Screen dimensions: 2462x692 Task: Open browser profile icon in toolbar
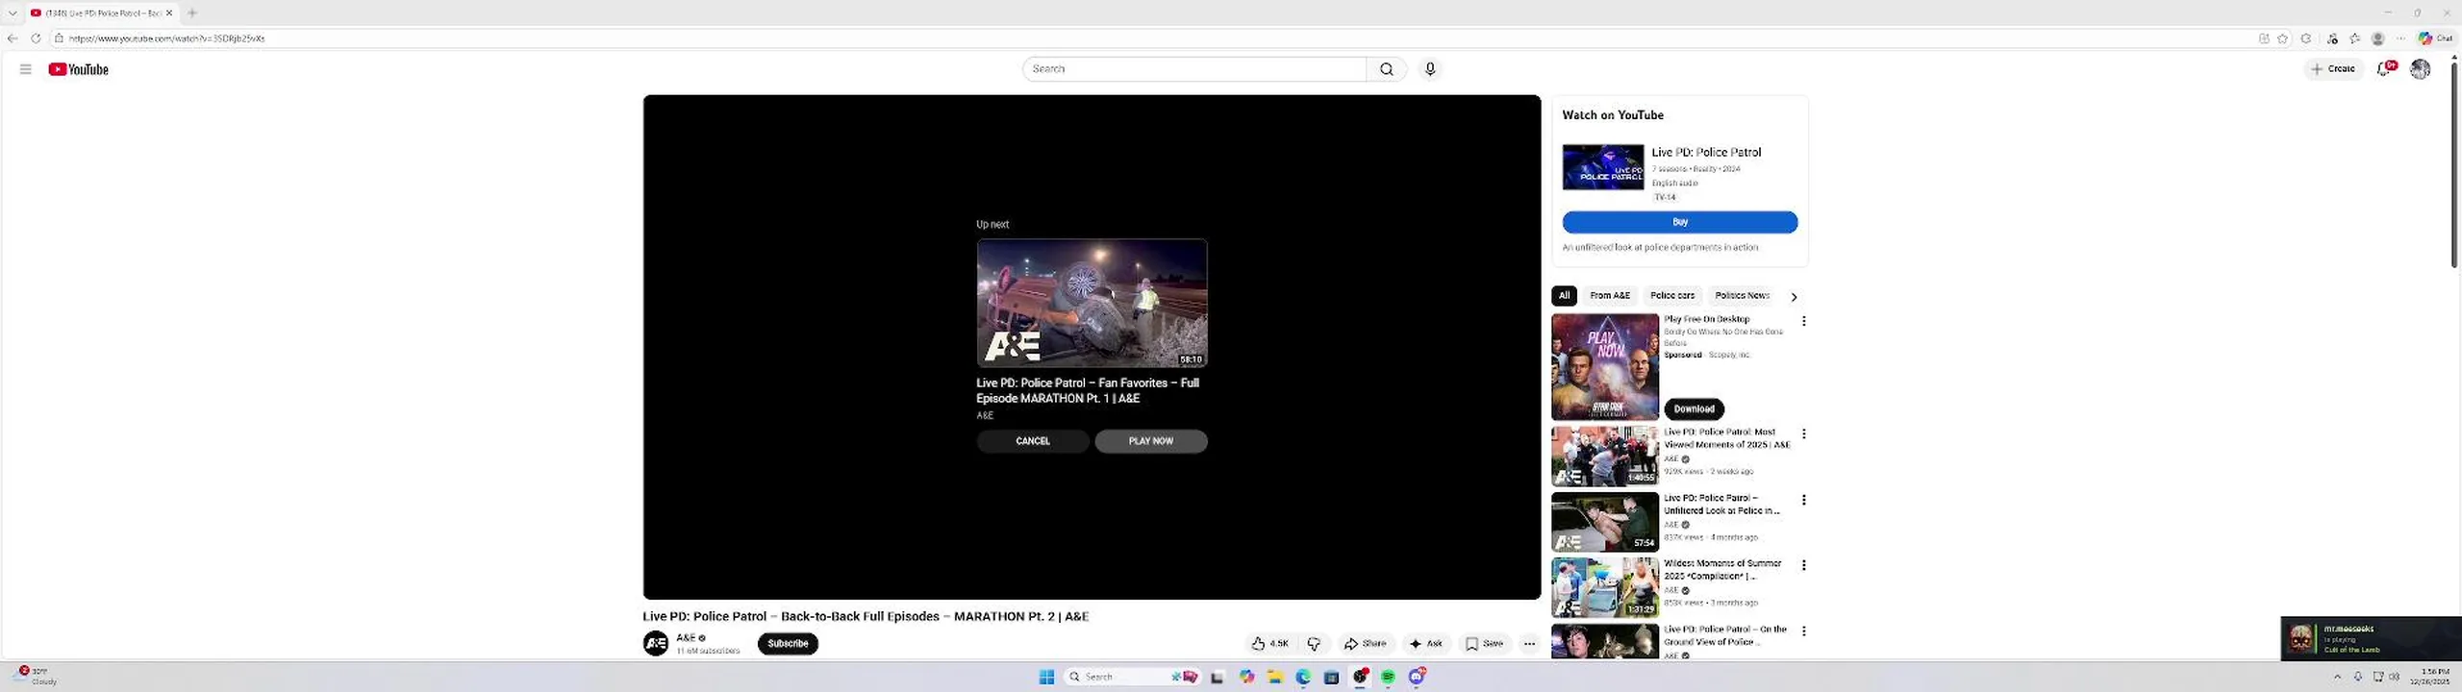point(2377,38)
